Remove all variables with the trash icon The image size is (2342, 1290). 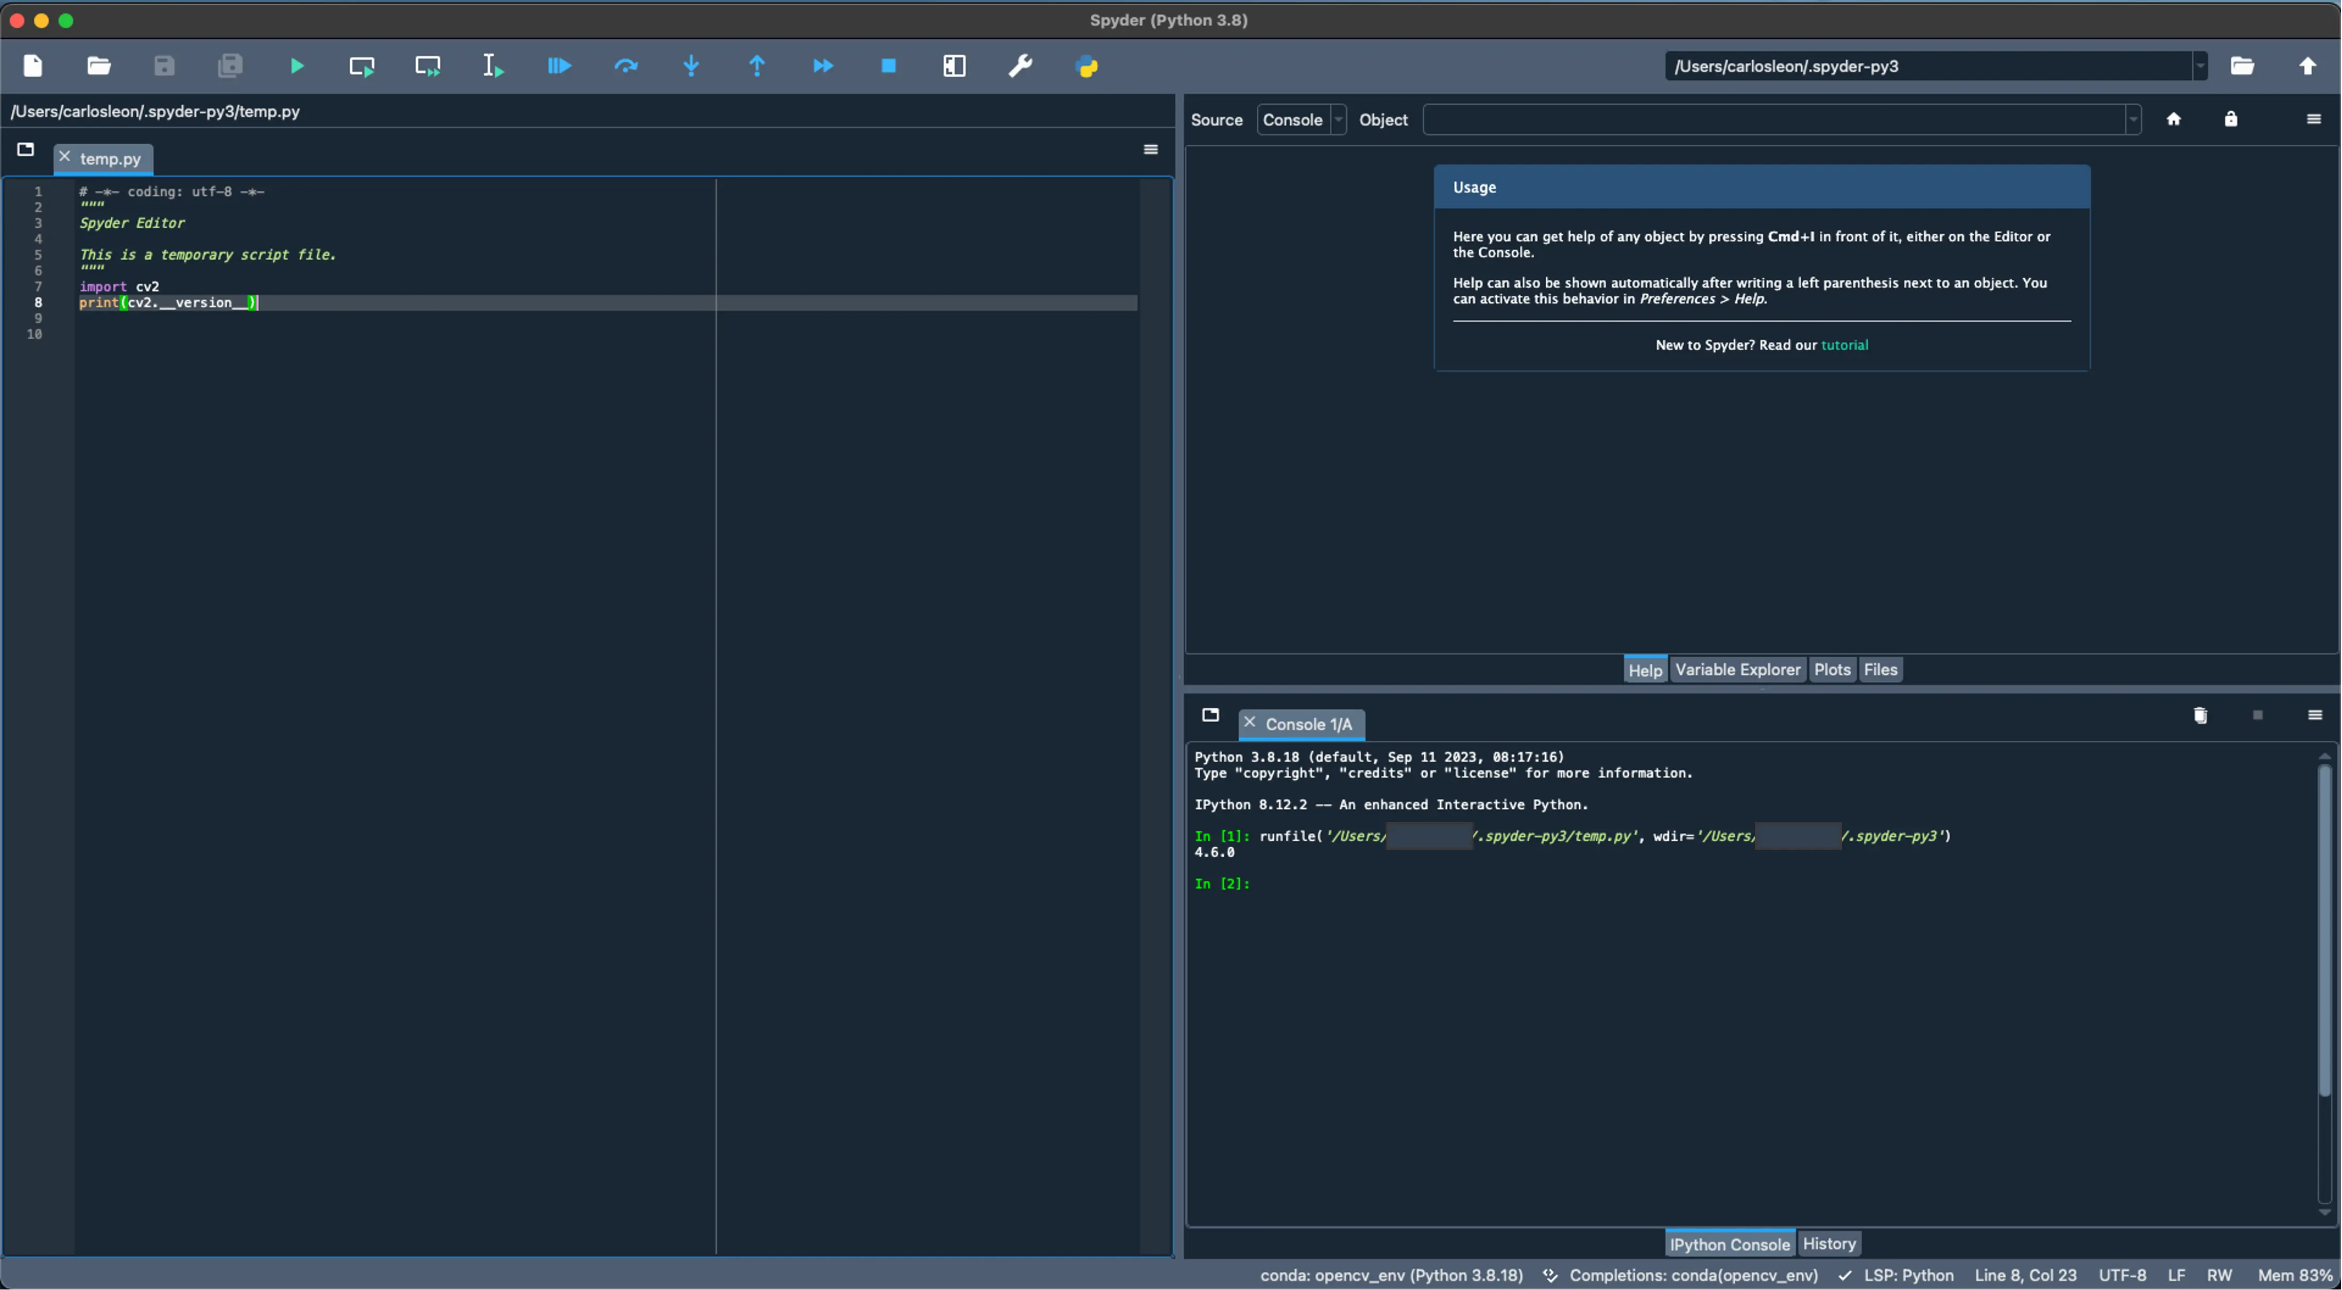point(2200,715)
